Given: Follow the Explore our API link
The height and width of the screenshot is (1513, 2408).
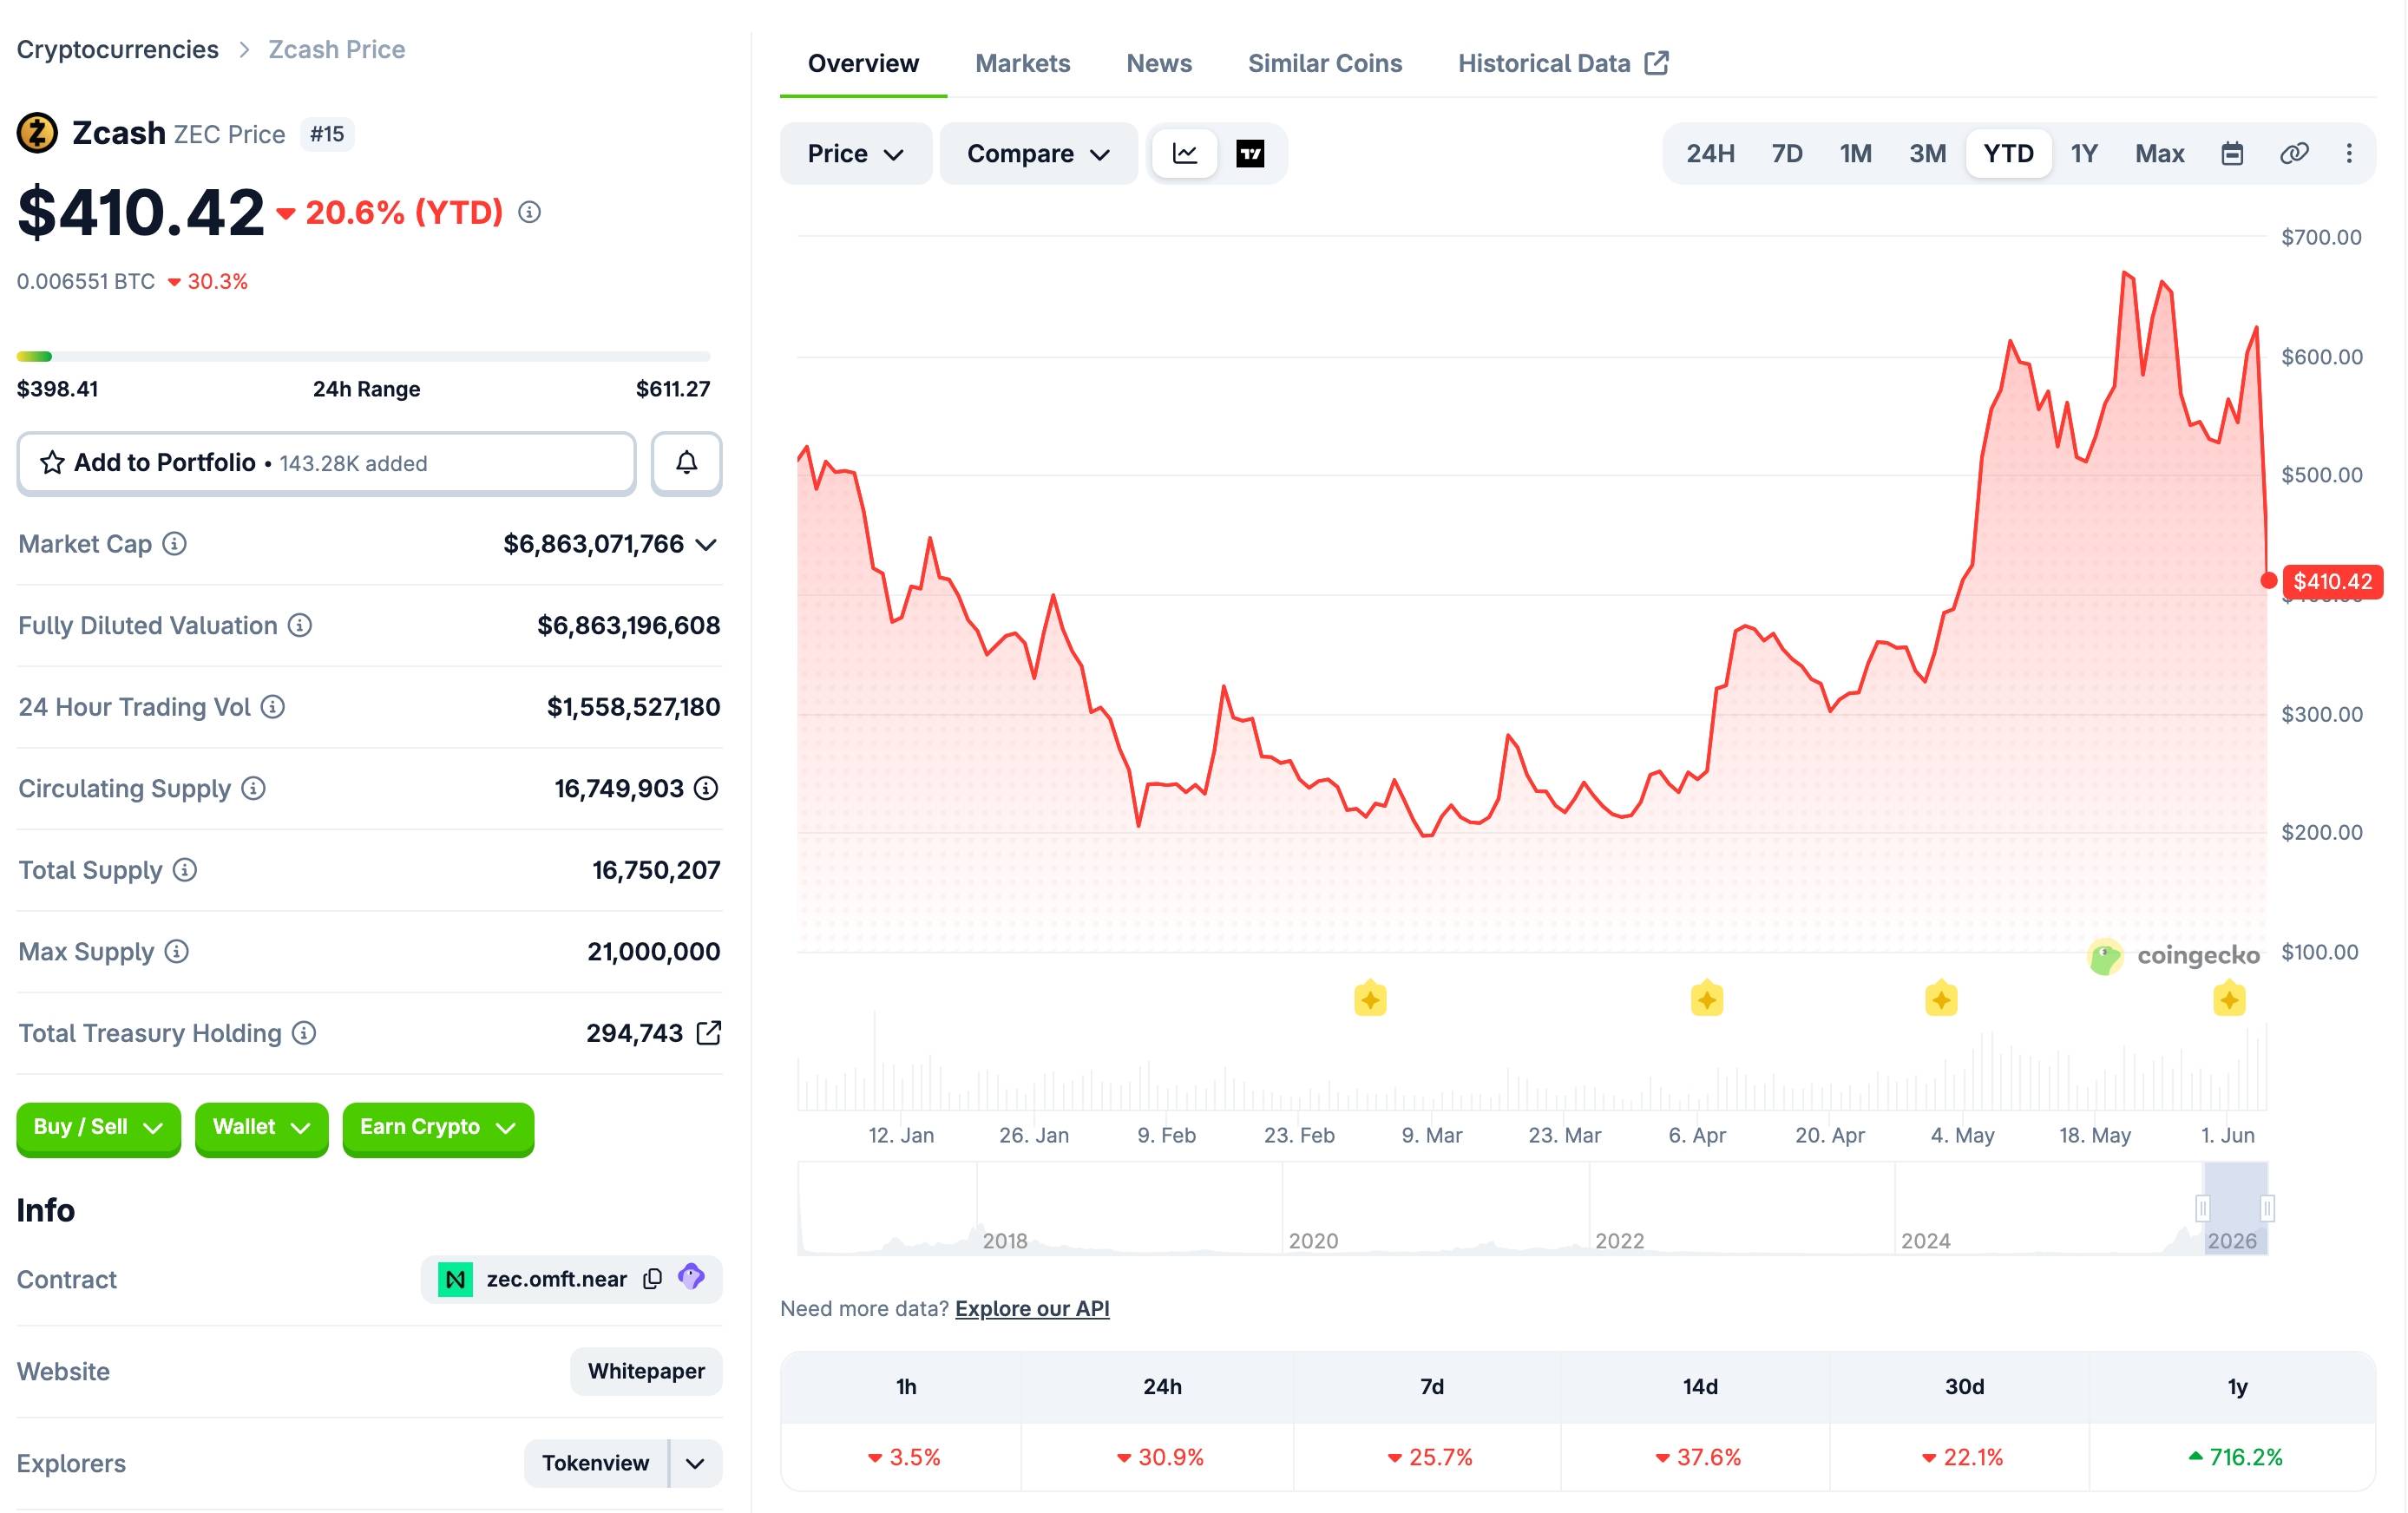Looking at the screenshot, I should (1032, 1309).
